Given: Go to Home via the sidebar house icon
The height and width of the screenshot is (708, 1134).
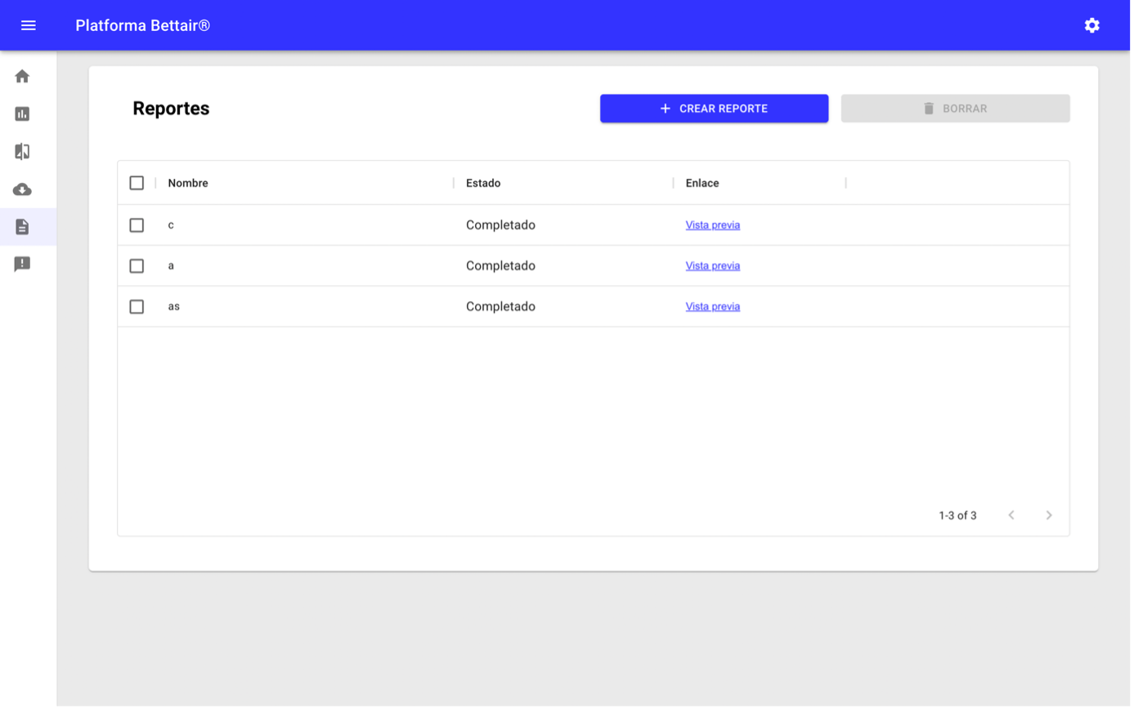Looking at the screenshot, I should [22, 77].
